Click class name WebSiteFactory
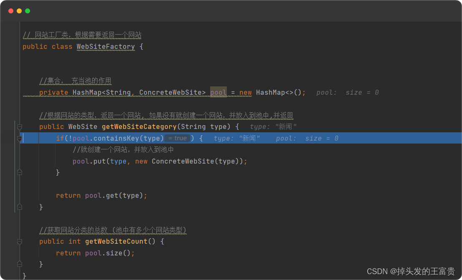This screenshot has width=462, height=280. (x=105, y=47)
